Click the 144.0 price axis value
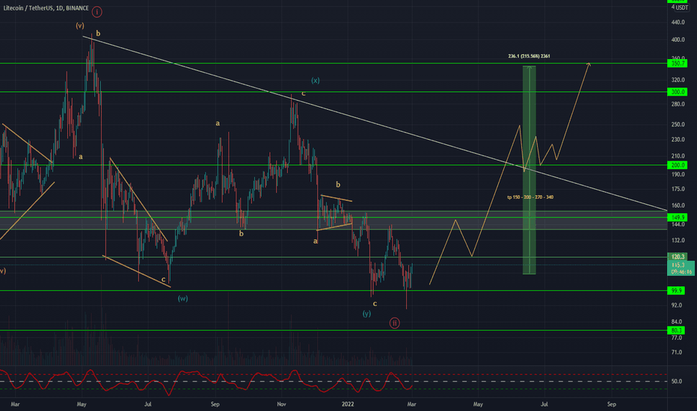Image resolution: width=697 pixels, height=411 pixels. [x=678, y=225]
